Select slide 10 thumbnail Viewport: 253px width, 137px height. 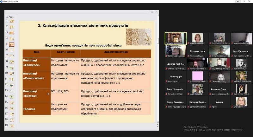pyautogui.click(x=12, y=74)
